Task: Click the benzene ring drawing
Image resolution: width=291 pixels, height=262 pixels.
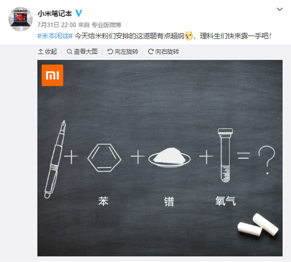Action: click(104, 158)
